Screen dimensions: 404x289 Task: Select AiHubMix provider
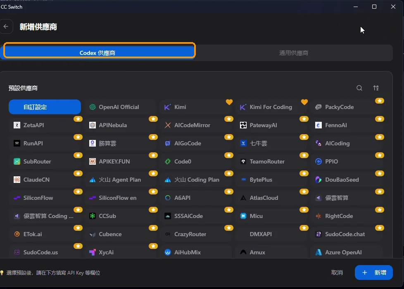(x=196, y=252)
